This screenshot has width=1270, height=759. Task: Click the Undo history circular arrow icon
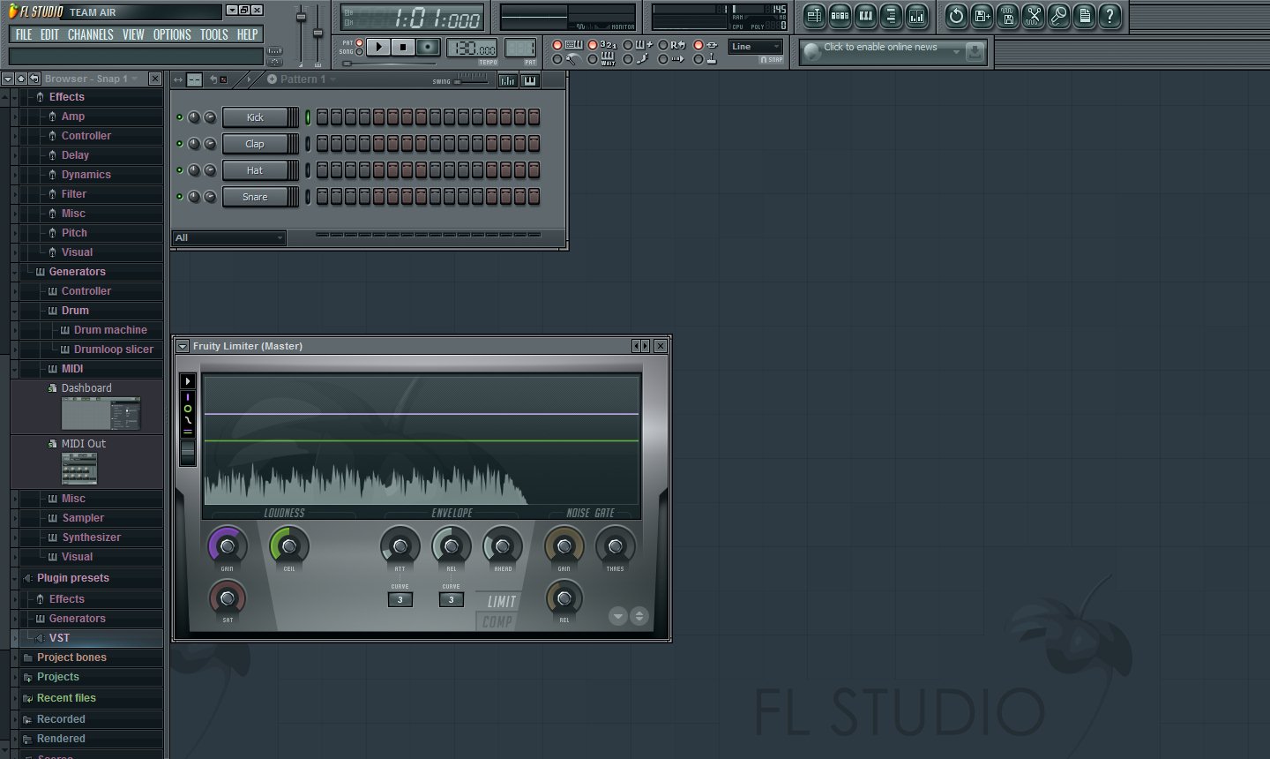click(x=956, y=16)
